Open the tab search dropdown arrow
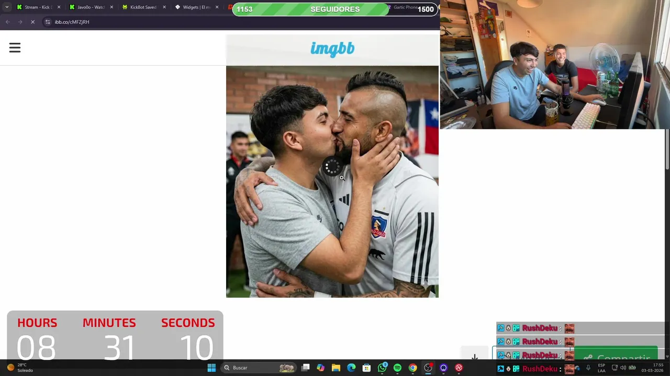 click(7, 7)
